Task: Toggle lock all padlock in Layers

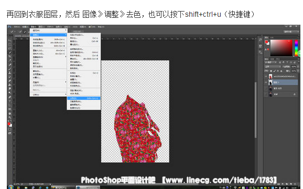Action: click(x=281, y=71)
